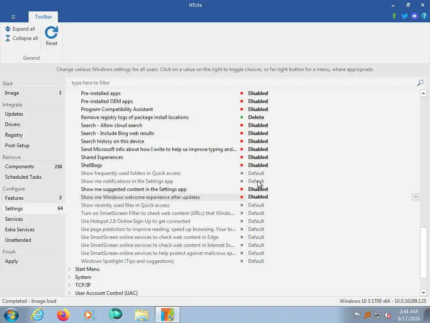Click the settings list scrollbar thumb
The height and width of the screenshot is (323, 430).
point(423,253)
